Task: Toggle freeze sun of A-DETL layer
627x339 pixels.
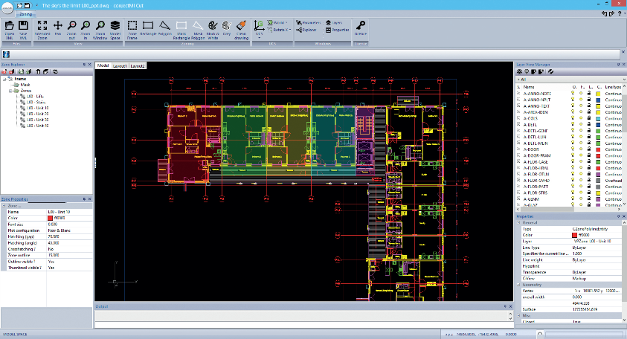Action: [x=581, y=124]
